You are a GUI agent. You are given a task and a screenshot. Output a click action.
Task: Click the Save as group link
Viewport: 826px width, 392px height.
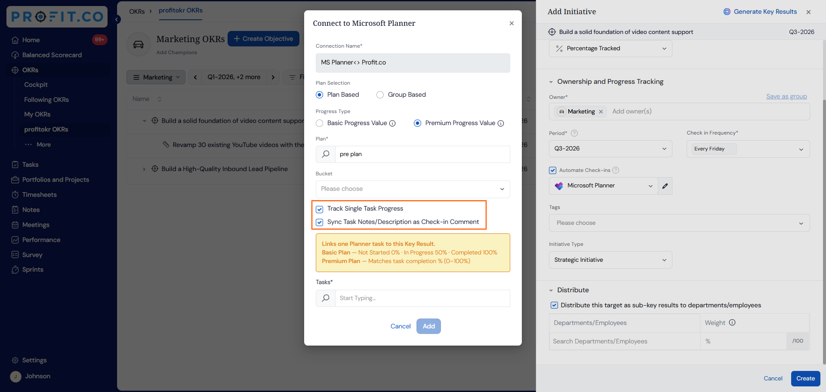click(786, 96)
